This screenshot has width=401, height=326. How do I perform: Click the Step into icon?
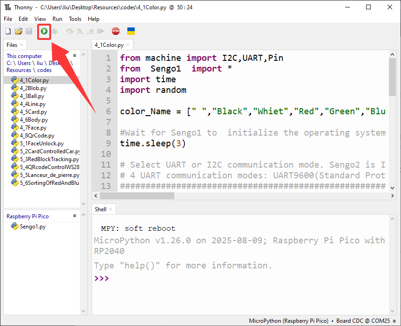[x=80, y=31]
